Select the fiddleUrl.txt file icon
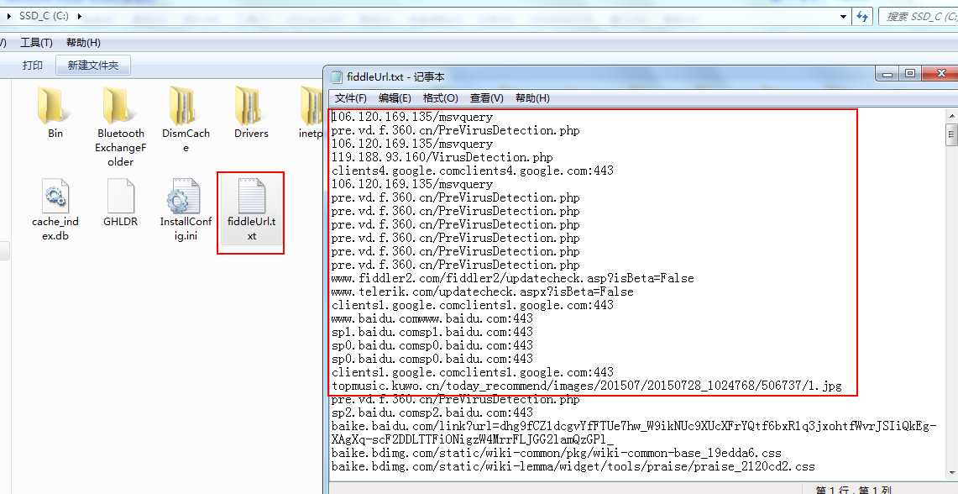 [x=251, y=196]
